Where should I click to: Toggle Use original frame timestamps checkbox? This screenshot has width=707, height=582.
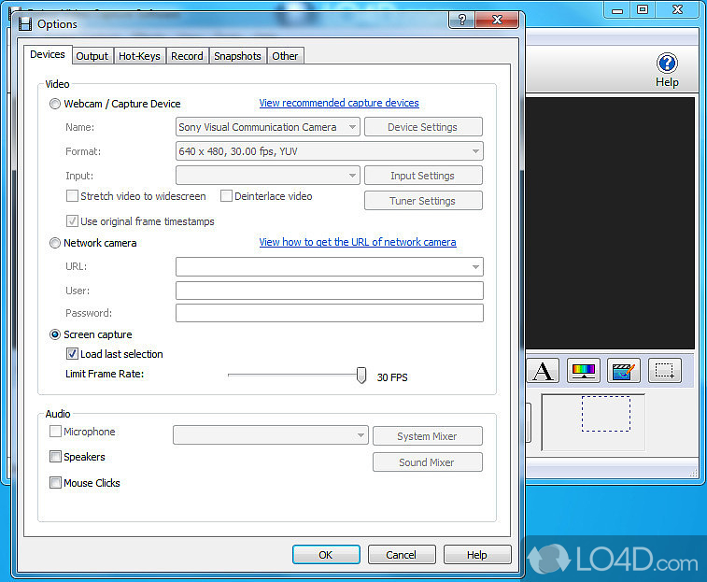pos(72,221)
